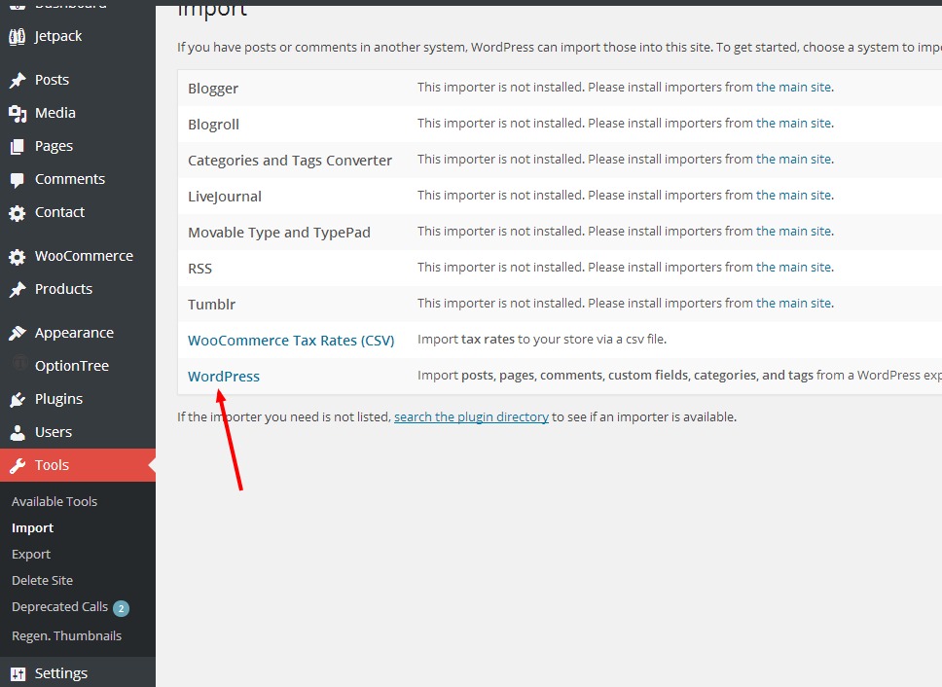Open the Jetpack menu
This screenshot has width=942, height=687.
pos(57,36)
